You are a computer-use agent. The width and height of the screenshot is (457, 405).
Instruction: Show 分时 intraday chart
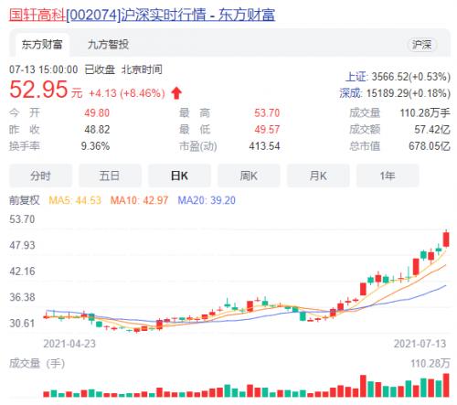click(40, 176)
